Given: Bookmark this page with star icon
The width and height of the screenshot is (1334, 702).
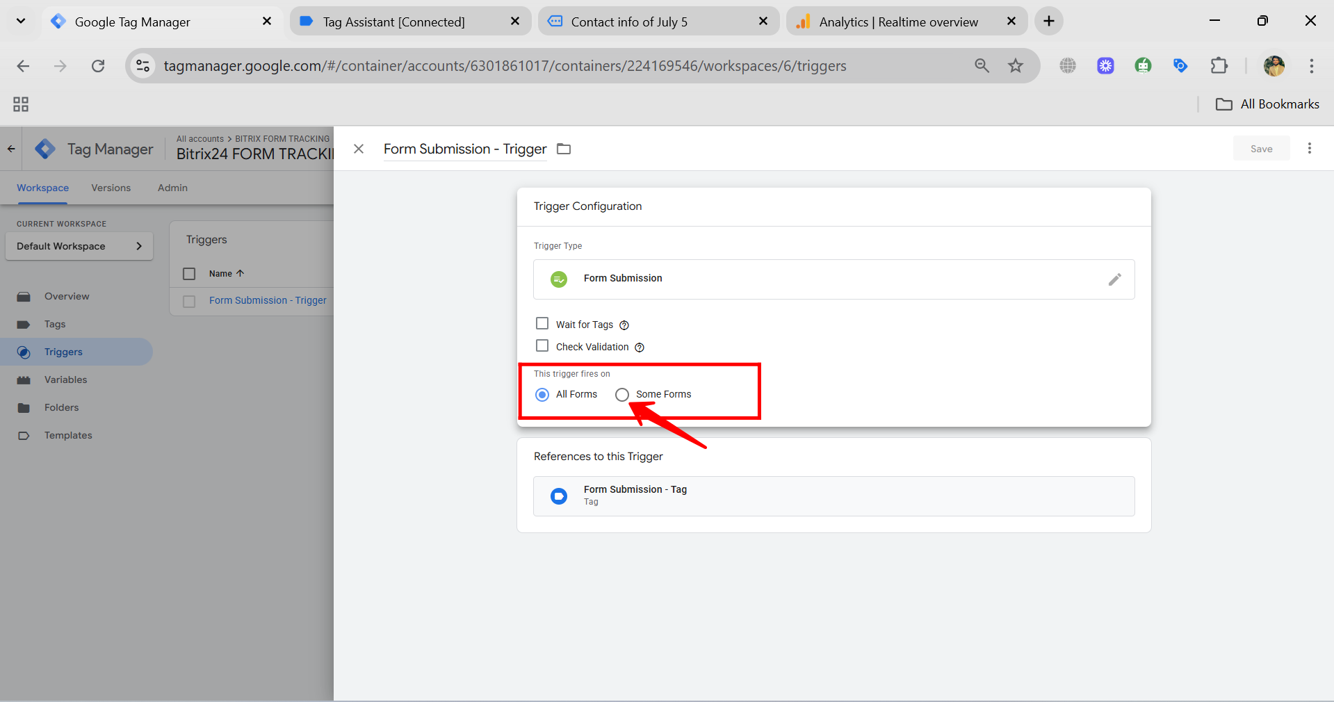Looking at the screenshot, I should point(1016,66).
